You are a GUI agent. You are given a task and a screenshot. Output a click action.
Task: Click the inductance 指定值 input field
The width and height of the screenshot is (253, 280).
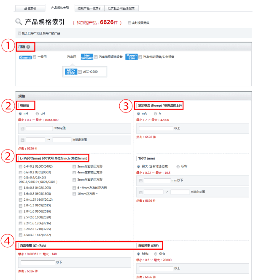coord(39,128)
